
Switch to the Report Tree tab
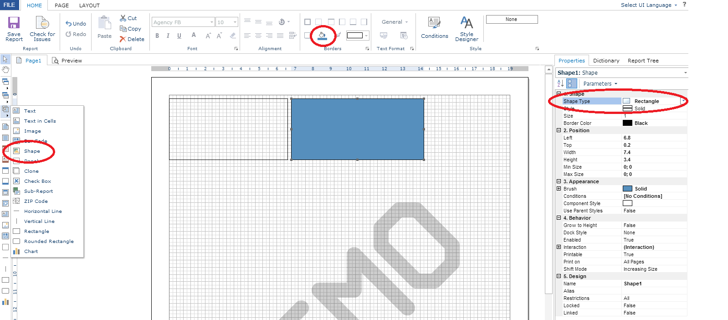tap(643, 61)
